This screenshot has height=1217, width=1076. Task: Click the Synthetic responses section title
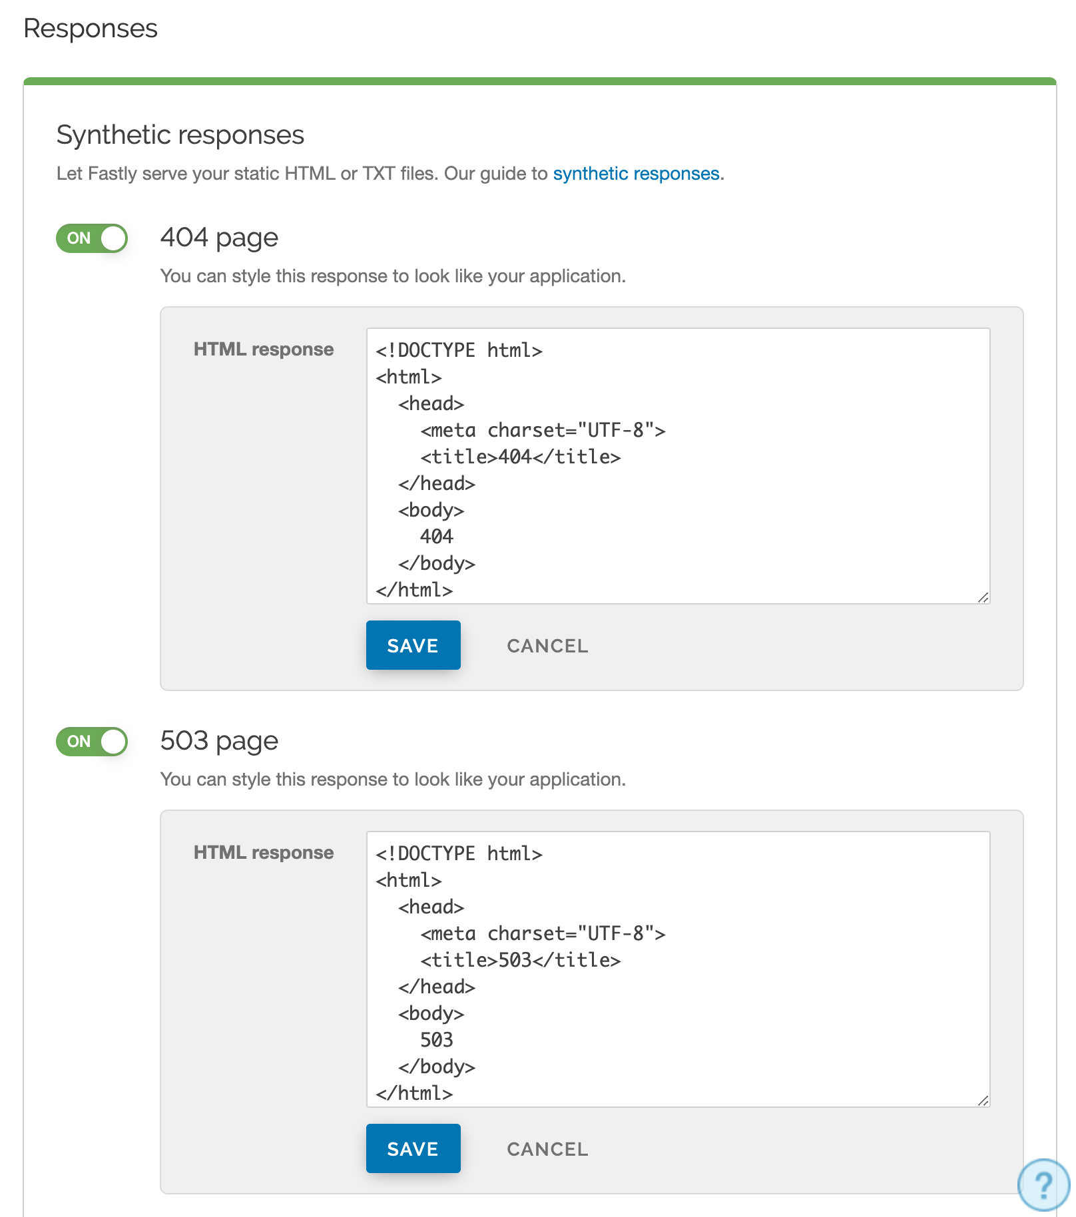point(180,134)
